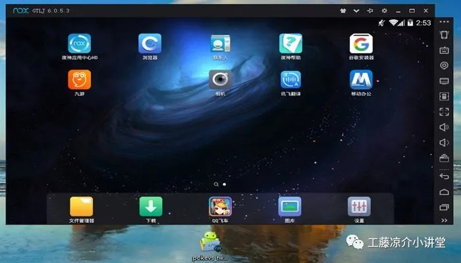Click the Wi-Fi status bar icon
461x263 pixels.
pos(393,22)
